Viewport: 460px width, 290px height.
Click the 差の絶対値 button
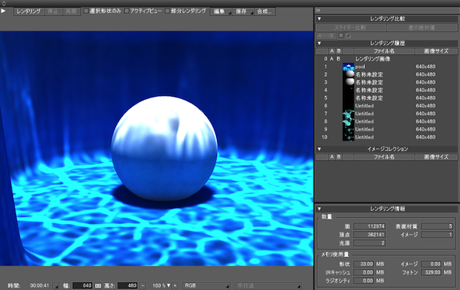point(422,28)
